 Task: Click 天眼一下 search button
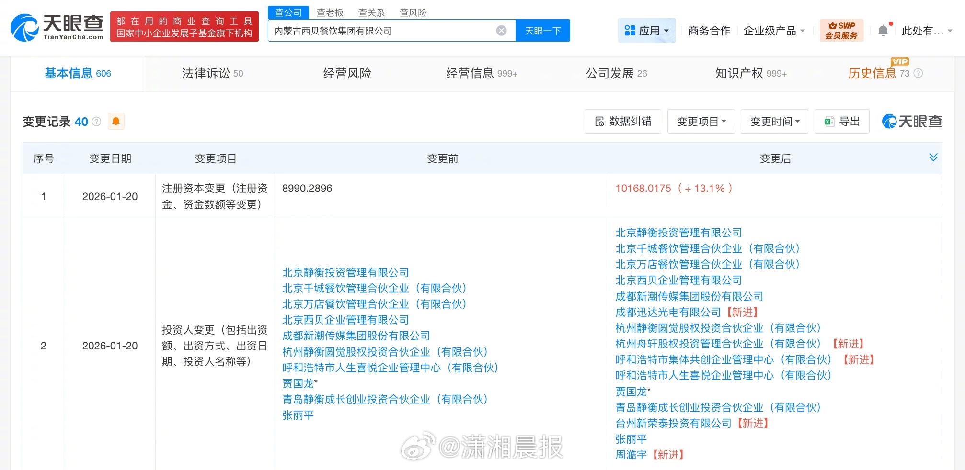click(x=542, y=31)
